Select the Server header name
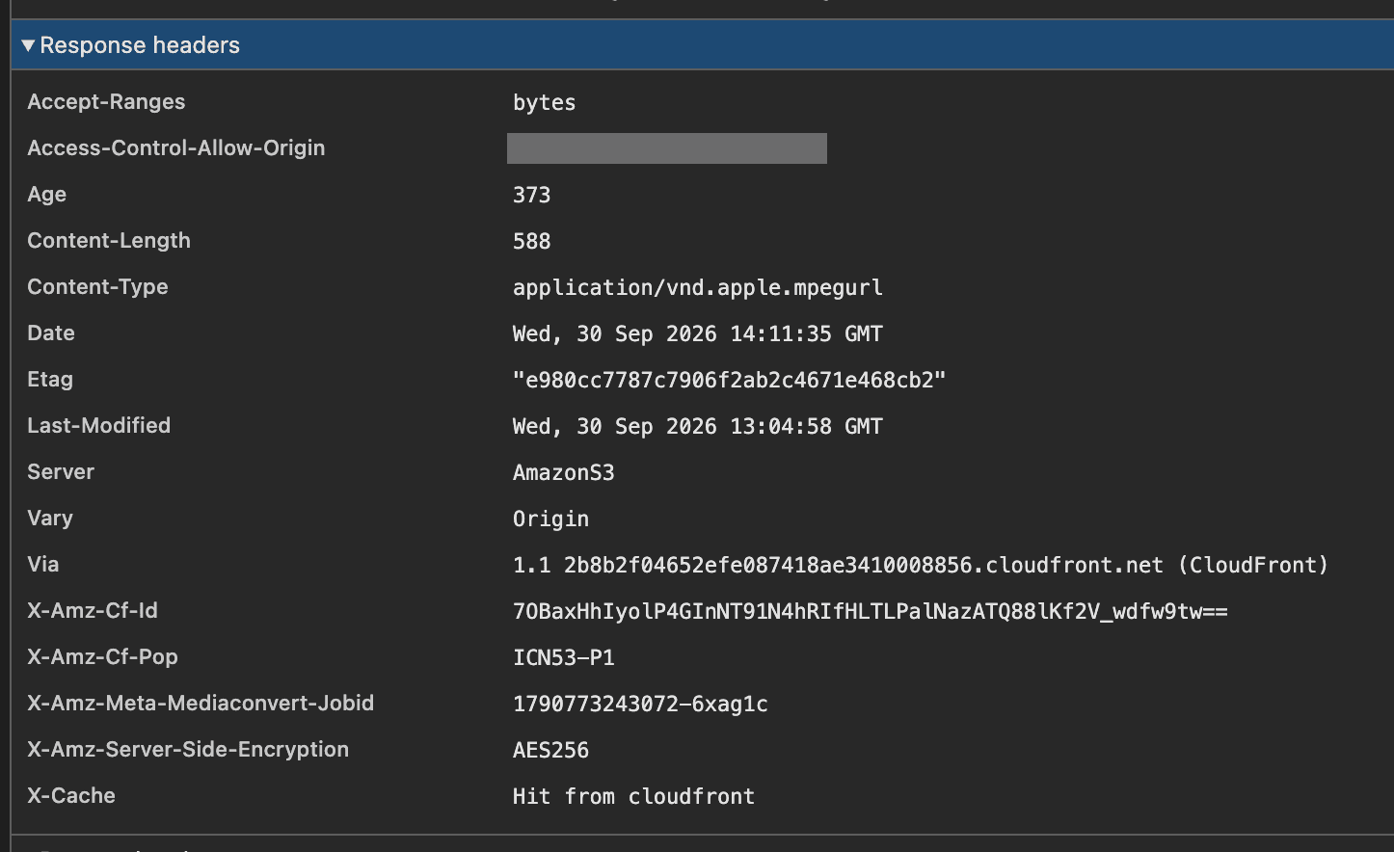Screen dimensions: 1394x852 pos(61,472)
